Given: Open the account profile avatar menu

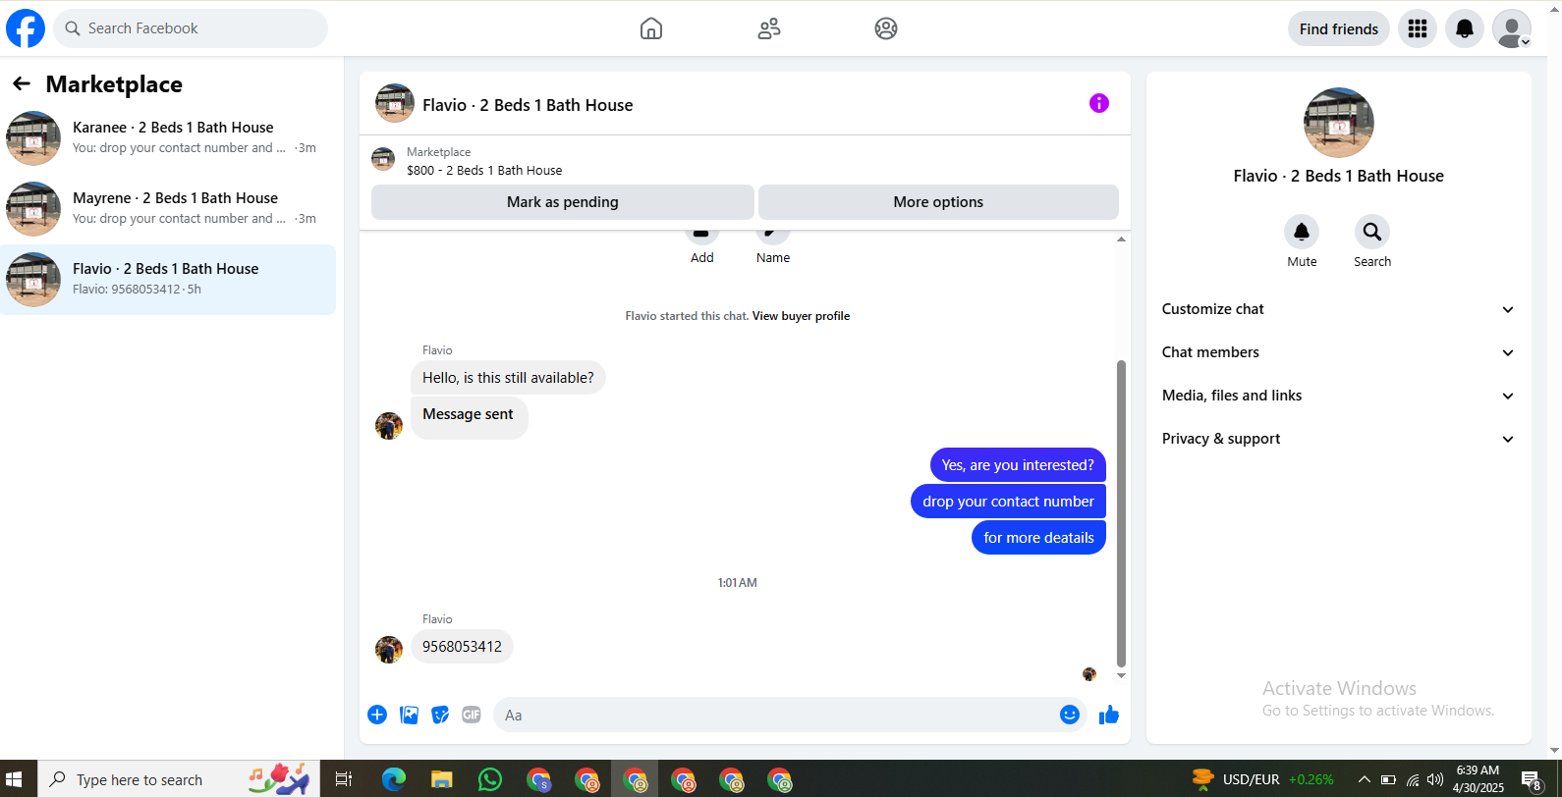Looking at the screenshot, I should click(1512, 28).
